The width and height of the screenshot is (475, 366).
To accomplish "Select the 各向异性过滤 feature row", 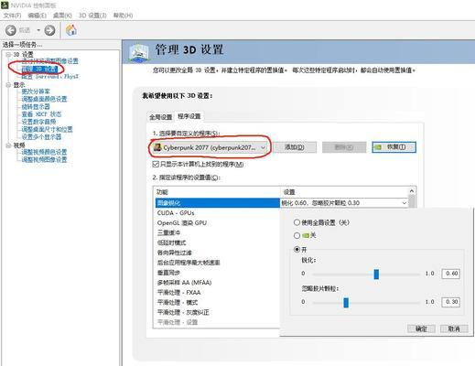I will pos(218,253).
